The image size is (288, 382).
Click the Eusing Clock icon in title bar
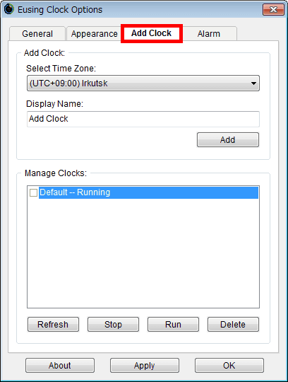pos(9,9)
